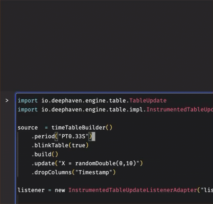This screenshot has height=204, width=213.
Task: Click InstrumentedTableUpdateListenerAdapter class name
Action: click(x=133, y=190)
